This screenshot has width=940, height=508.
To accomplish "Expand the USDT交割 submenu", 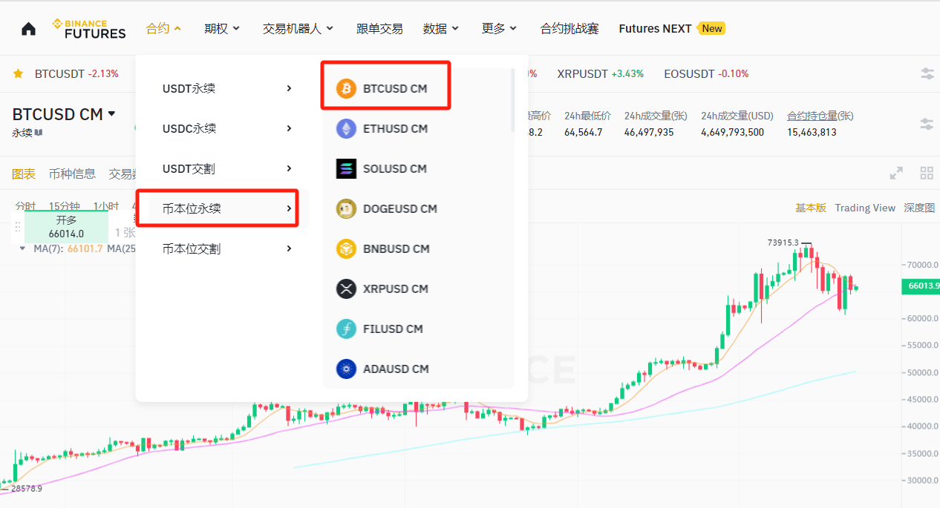I will 227,168.
